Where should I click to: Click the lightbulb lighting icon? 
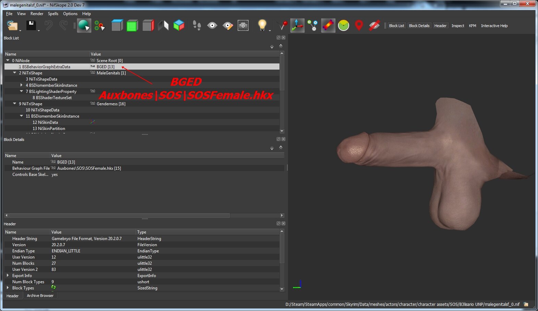262,25
